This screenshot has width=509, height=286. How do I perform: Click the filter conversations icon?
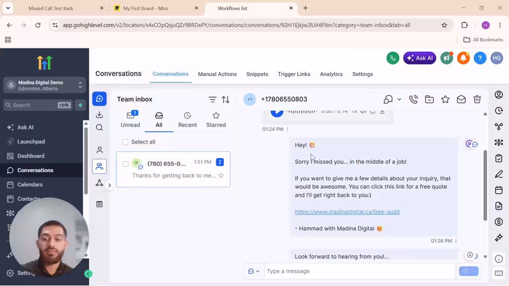212,99
